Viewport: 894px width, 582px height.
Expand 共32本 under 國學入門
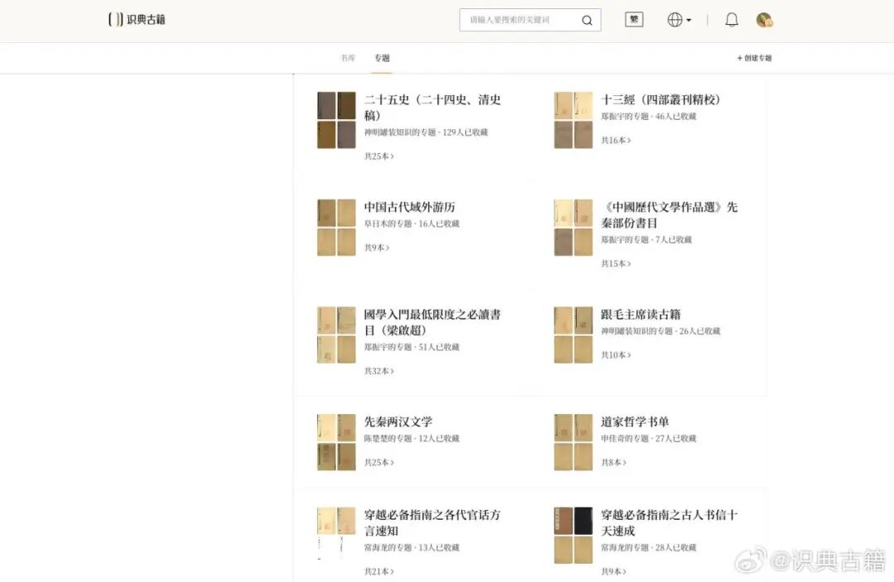(379, 371)
